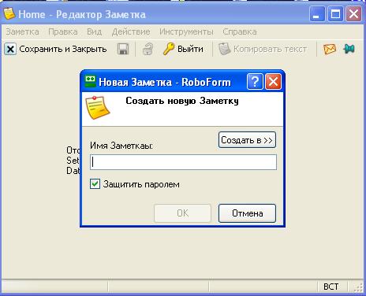Click the floppy disk save icon
Viewport: 366px width, 296px height.
click(x=123, y=49)
